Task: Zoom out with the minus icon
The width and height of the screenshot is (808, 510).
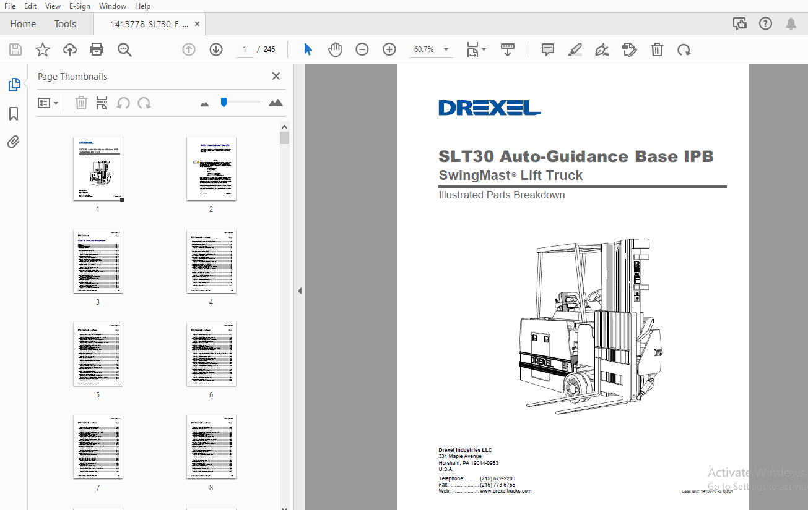Action: pos(362,49)
